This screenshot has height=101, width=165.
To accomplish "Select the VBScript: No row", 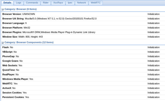I will pyautogui.click(x=83, y=52).
